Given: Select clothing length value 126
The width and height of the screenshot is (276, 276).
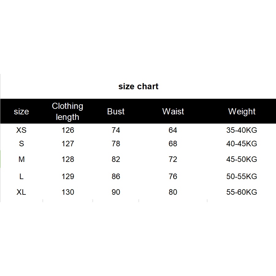Looking at the screenshot, I should [x=68, y=130].
